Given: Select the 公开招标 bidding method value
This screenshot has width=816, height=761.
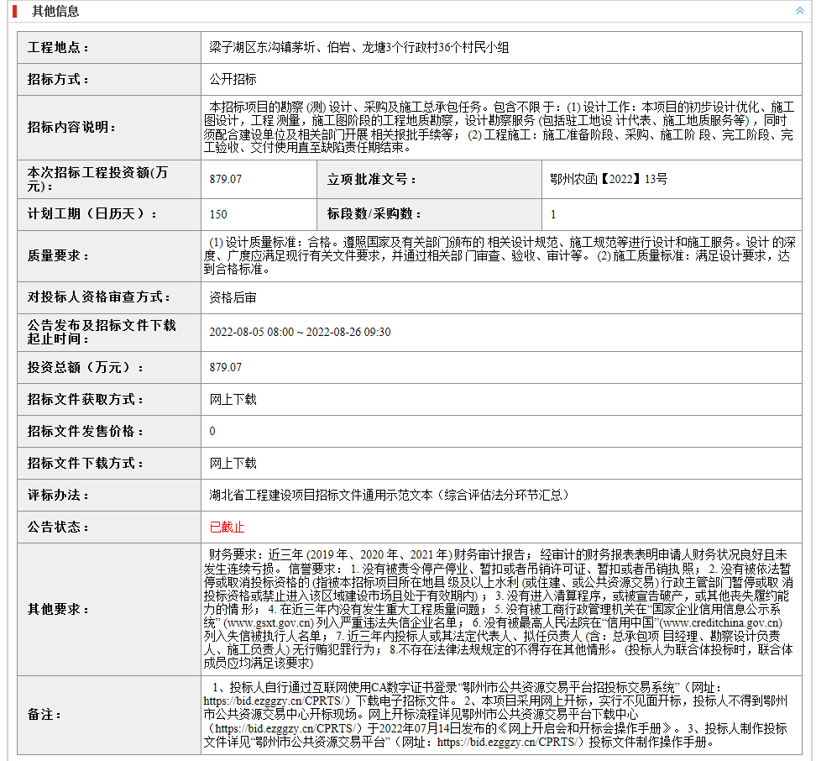Looking at the screenshot, I should (x=233, y=79).
